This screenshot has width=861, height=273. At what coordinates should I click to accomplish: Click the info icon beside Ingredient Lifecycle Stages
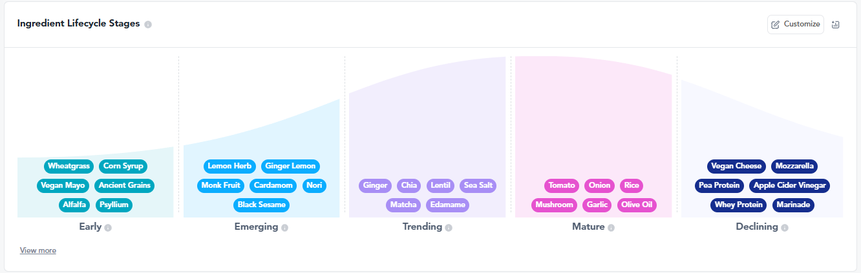(x=148, y=25)
